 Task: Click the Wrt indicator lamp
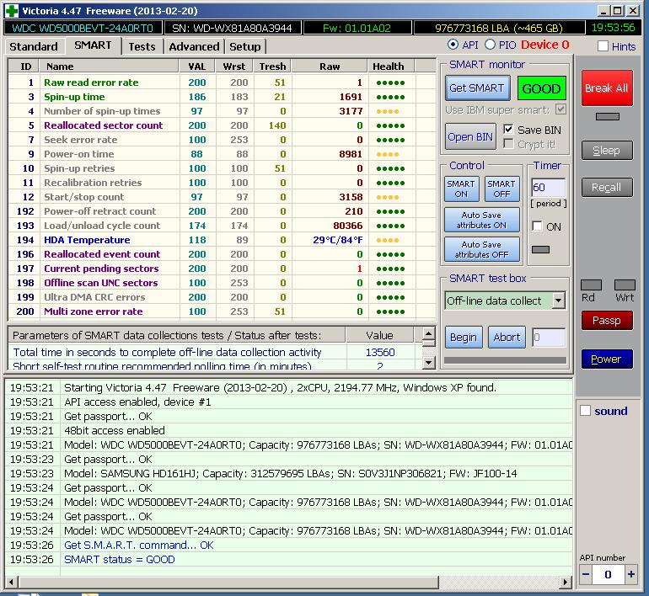(x=625, y=285)
